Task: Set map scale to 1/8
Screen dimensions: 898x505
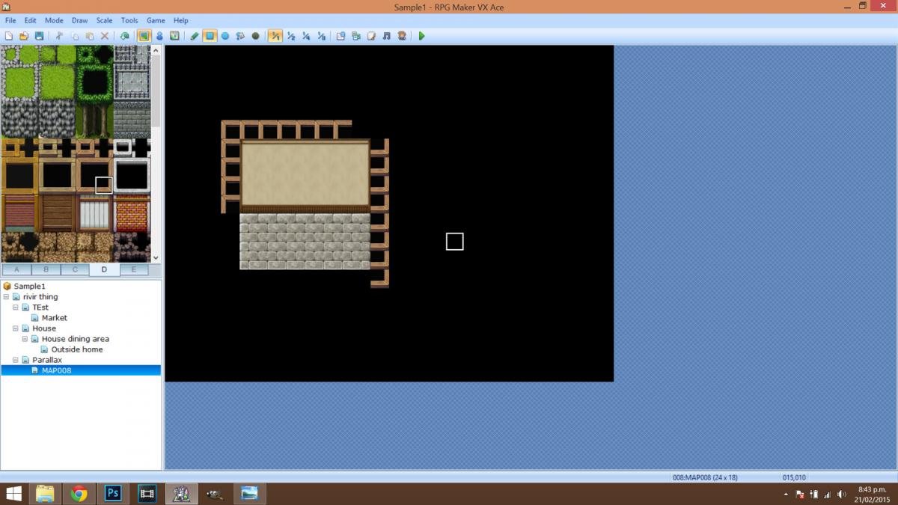Action: pyautogui.click(x=321, y=35)
